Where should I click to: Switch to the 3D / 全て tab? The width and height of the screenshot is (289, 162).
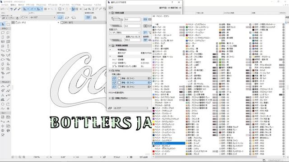(x=67, y=22)
